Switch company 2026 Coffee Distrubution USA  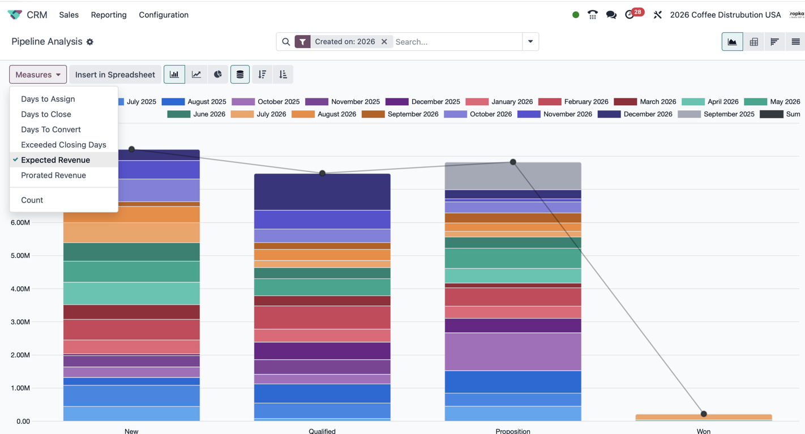(x=725, y=15)
